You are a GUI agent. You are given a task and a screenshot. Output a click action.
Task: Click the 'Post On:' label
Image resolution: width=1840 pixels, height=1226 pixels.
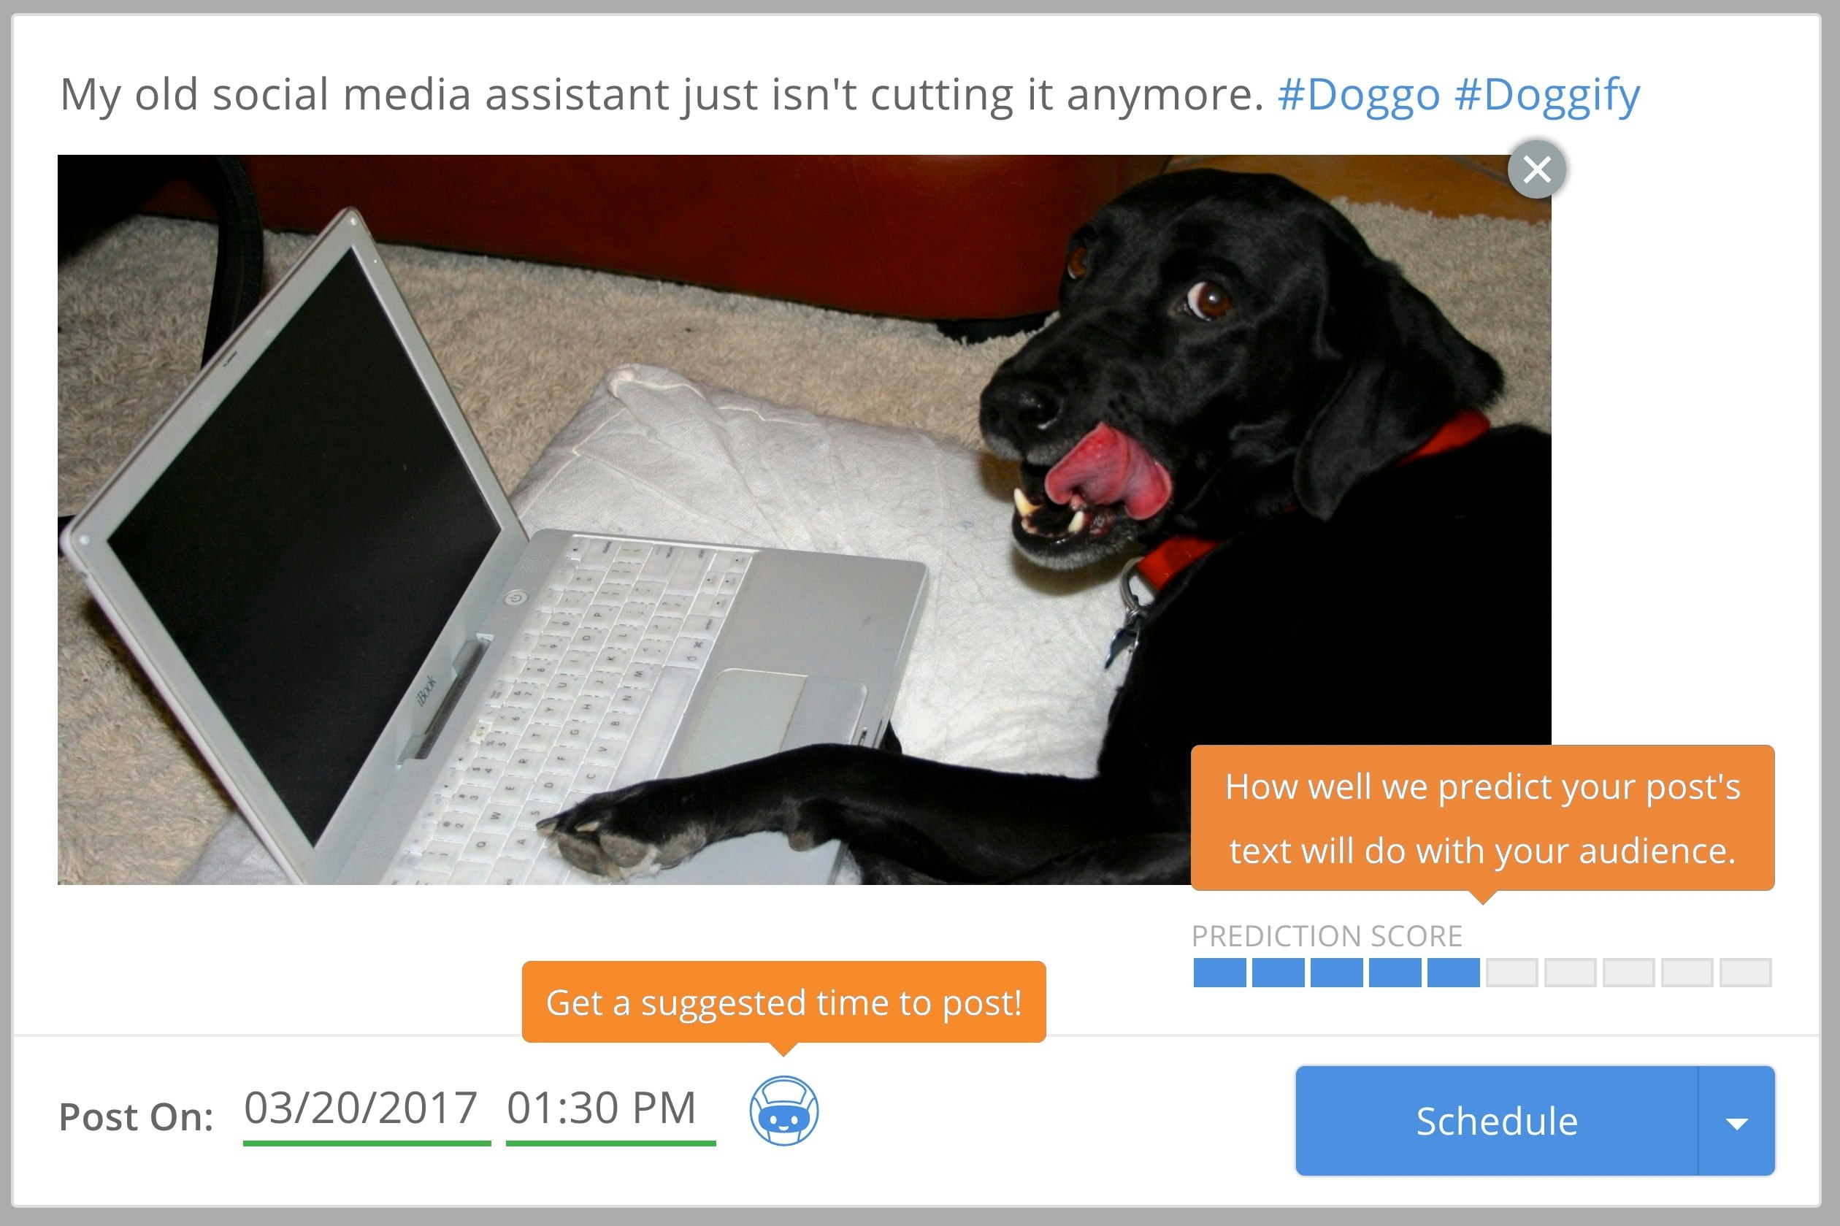click(x=136, y=1117)
